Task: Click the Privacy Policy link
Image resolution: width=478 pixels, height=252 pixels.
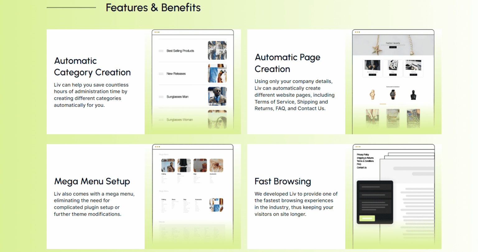Action: [x=363, y=155]
